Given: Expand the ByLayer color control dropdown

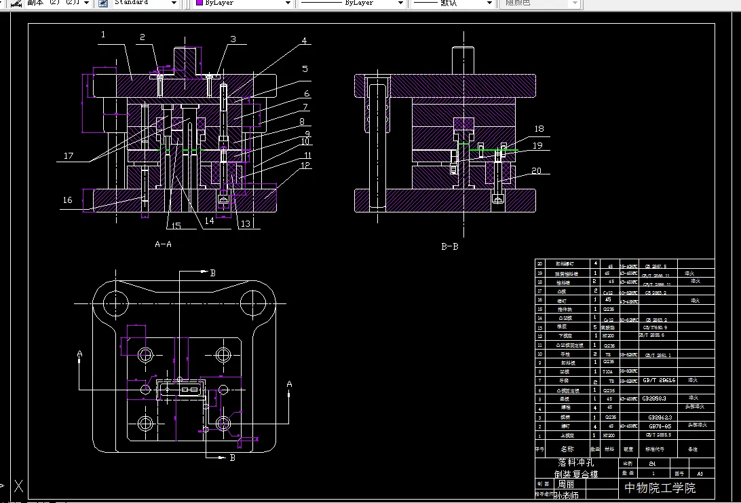Looking at the screenshot, I should click(x=288, y=3).
